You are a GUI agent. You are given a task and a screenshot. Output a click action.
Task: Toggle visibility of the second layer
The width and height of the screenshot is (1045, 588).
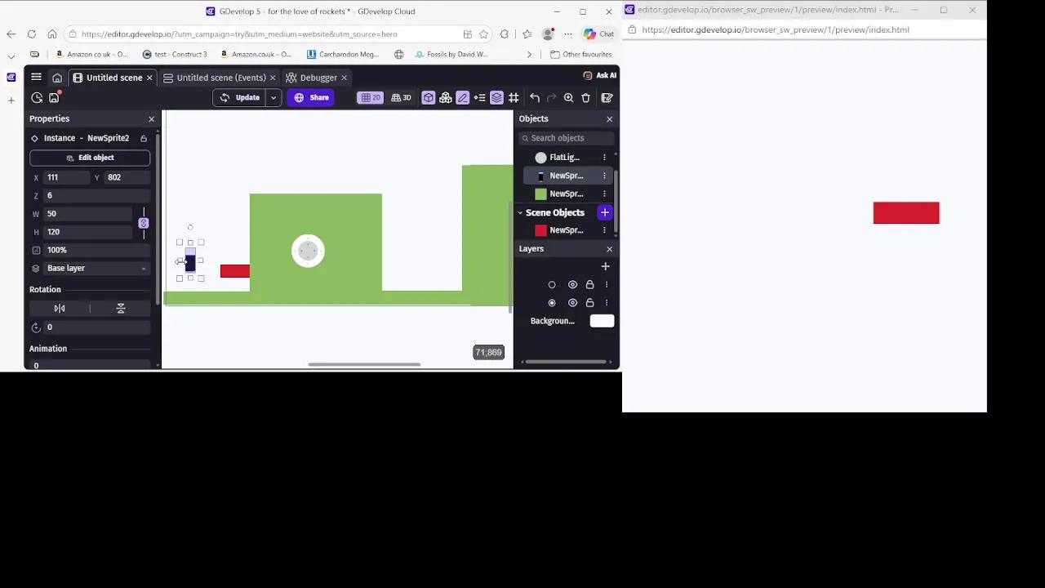point(572,303)
